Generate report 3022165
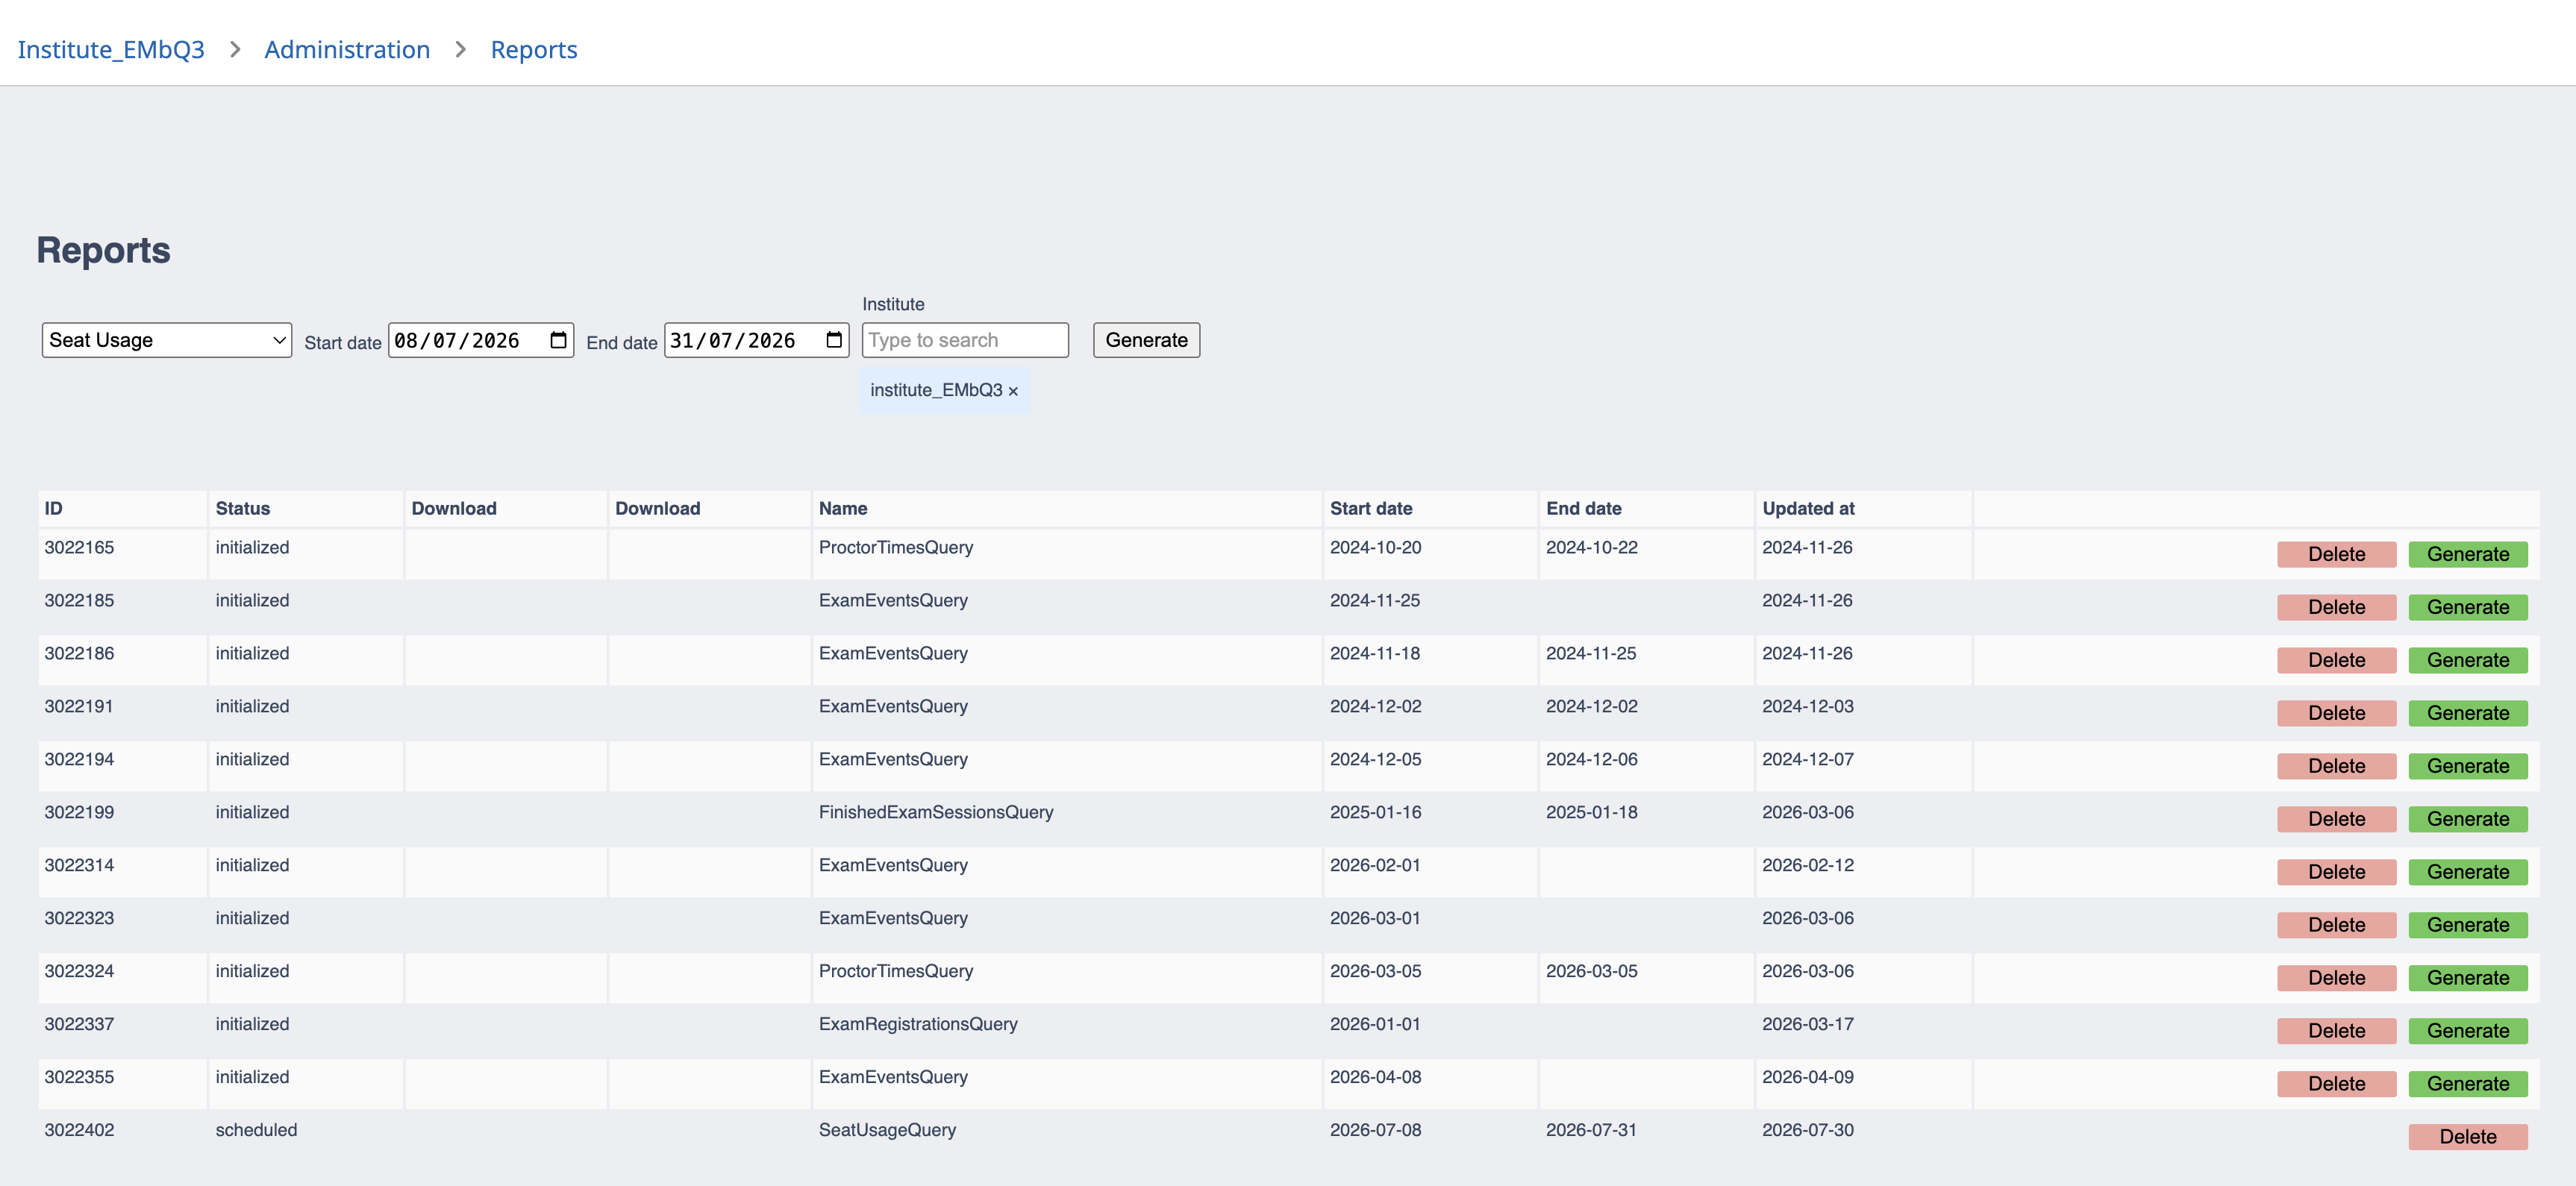Screen dimensions: 2576x1186 (2467, 554)
